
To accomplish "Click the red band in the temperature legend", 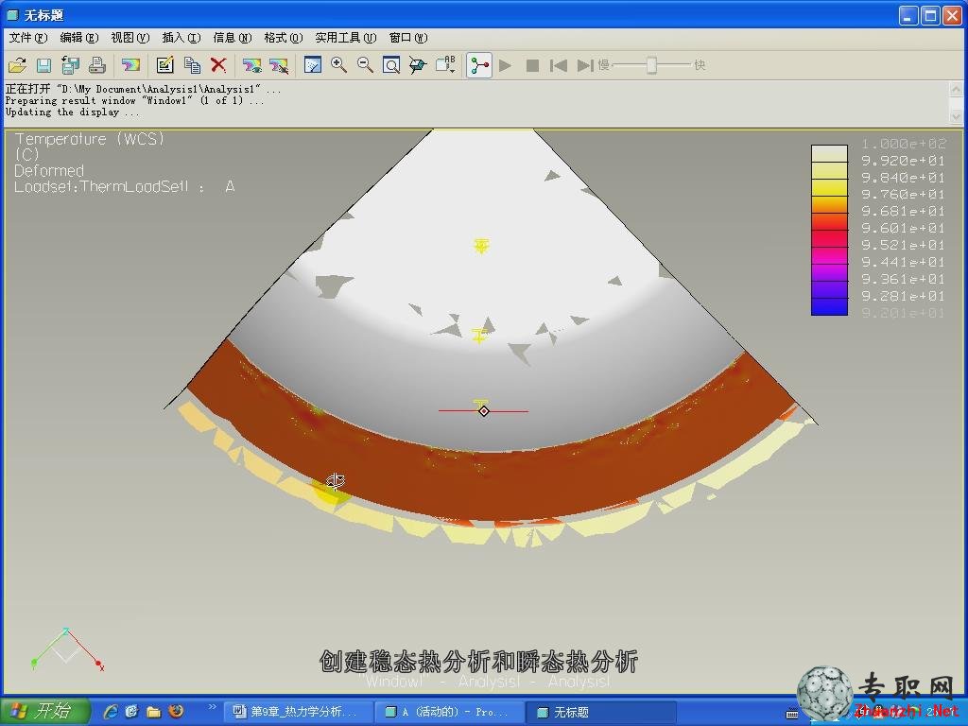I will [x=829, y=237].
